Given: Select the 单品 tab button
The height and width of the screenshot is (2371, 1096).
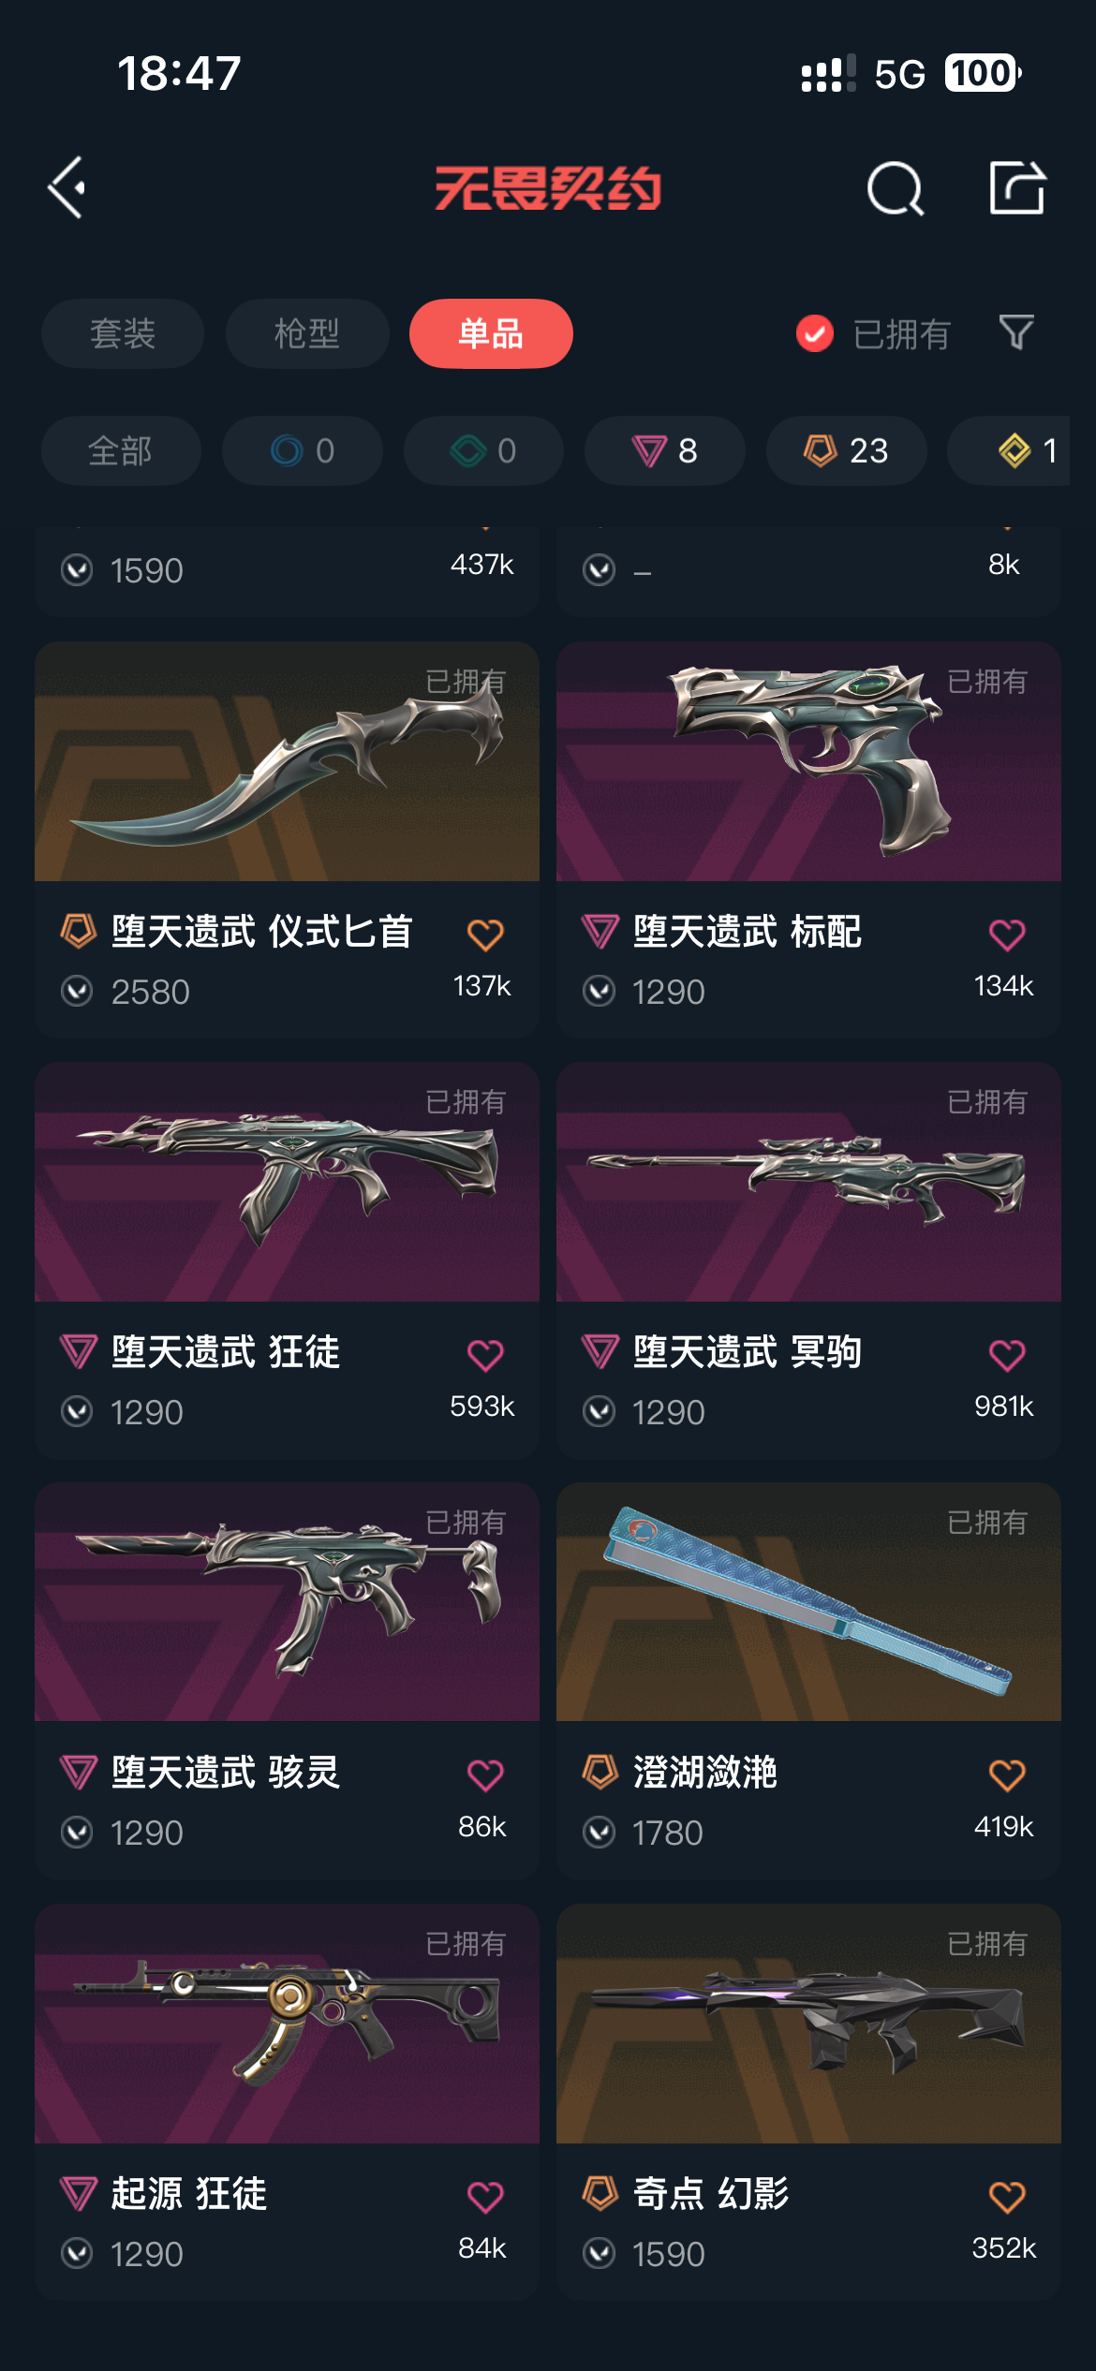Looking at the screenshot, I should coord(491,333).
